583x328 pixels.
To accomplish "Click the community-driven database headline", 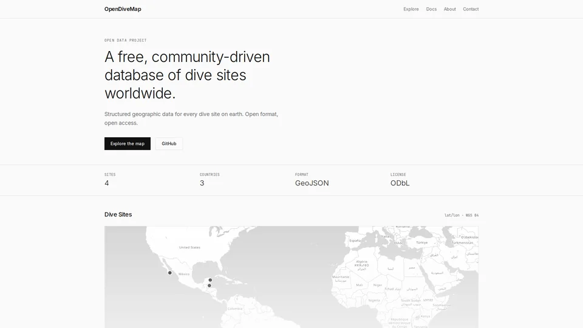I will (187, 75).
